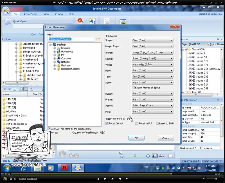Click the KMPlayer next track button
The image size is (225, 183).
[120, 179]
